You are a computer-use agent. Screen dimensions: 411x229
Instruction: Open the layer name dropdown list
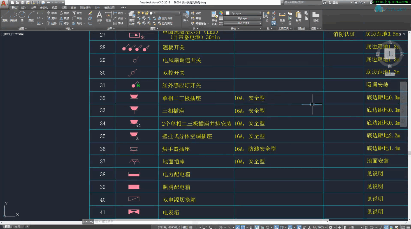click(165, 13)
